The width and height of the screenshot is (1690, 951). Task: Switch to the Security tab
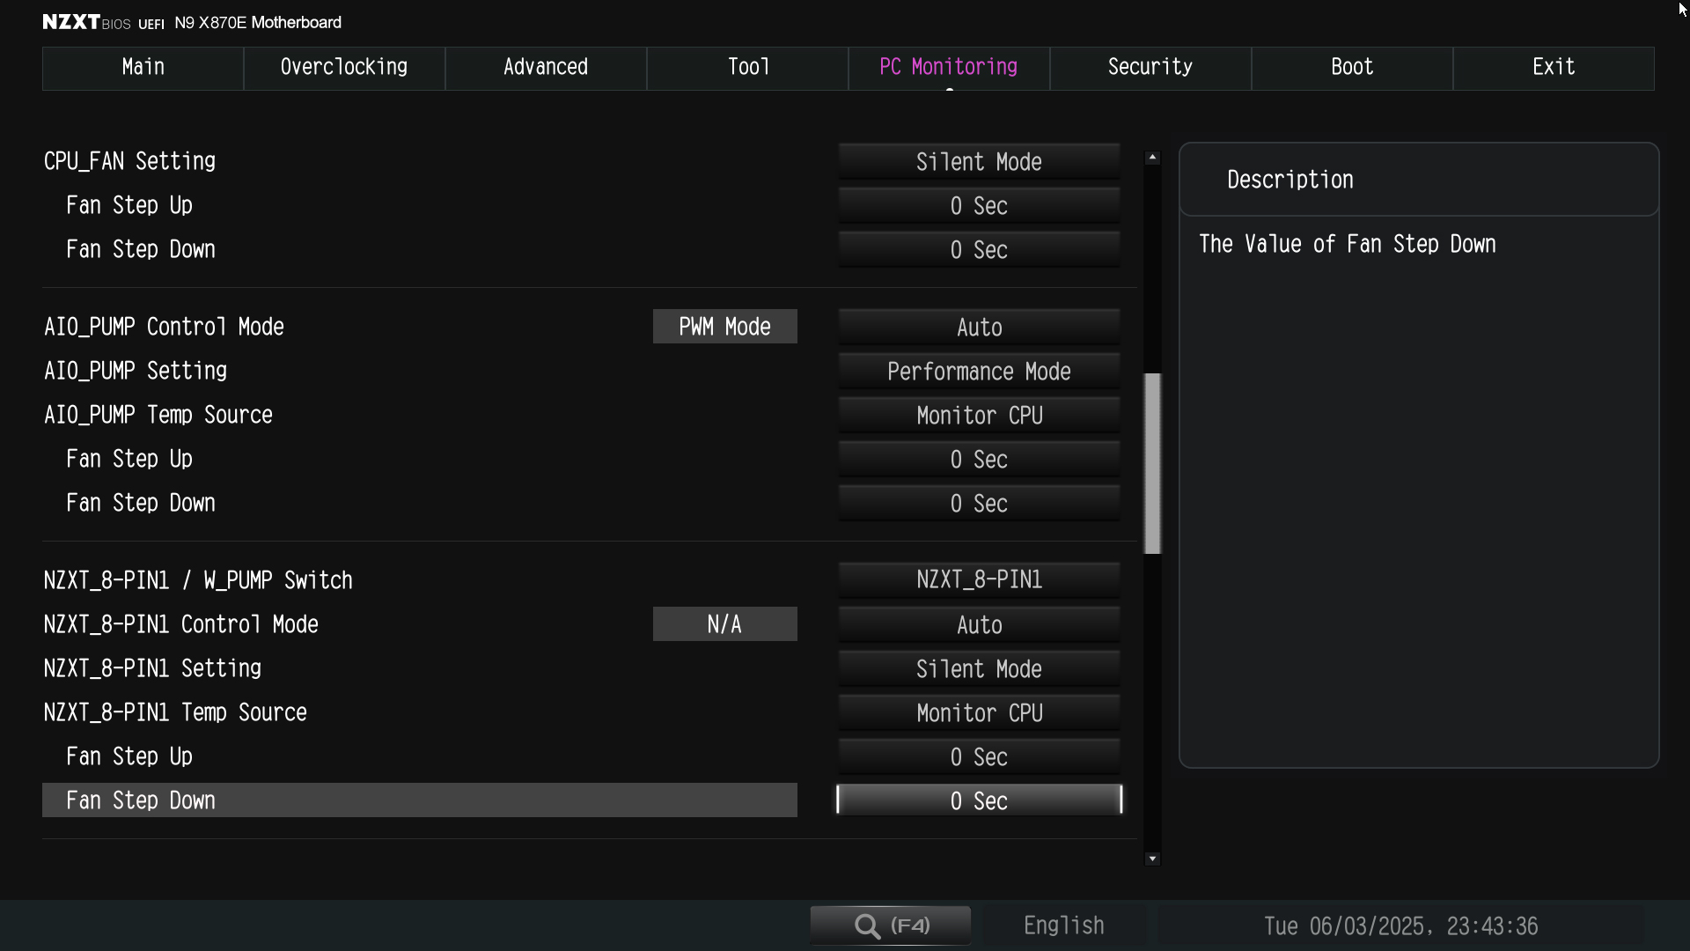1150,68
